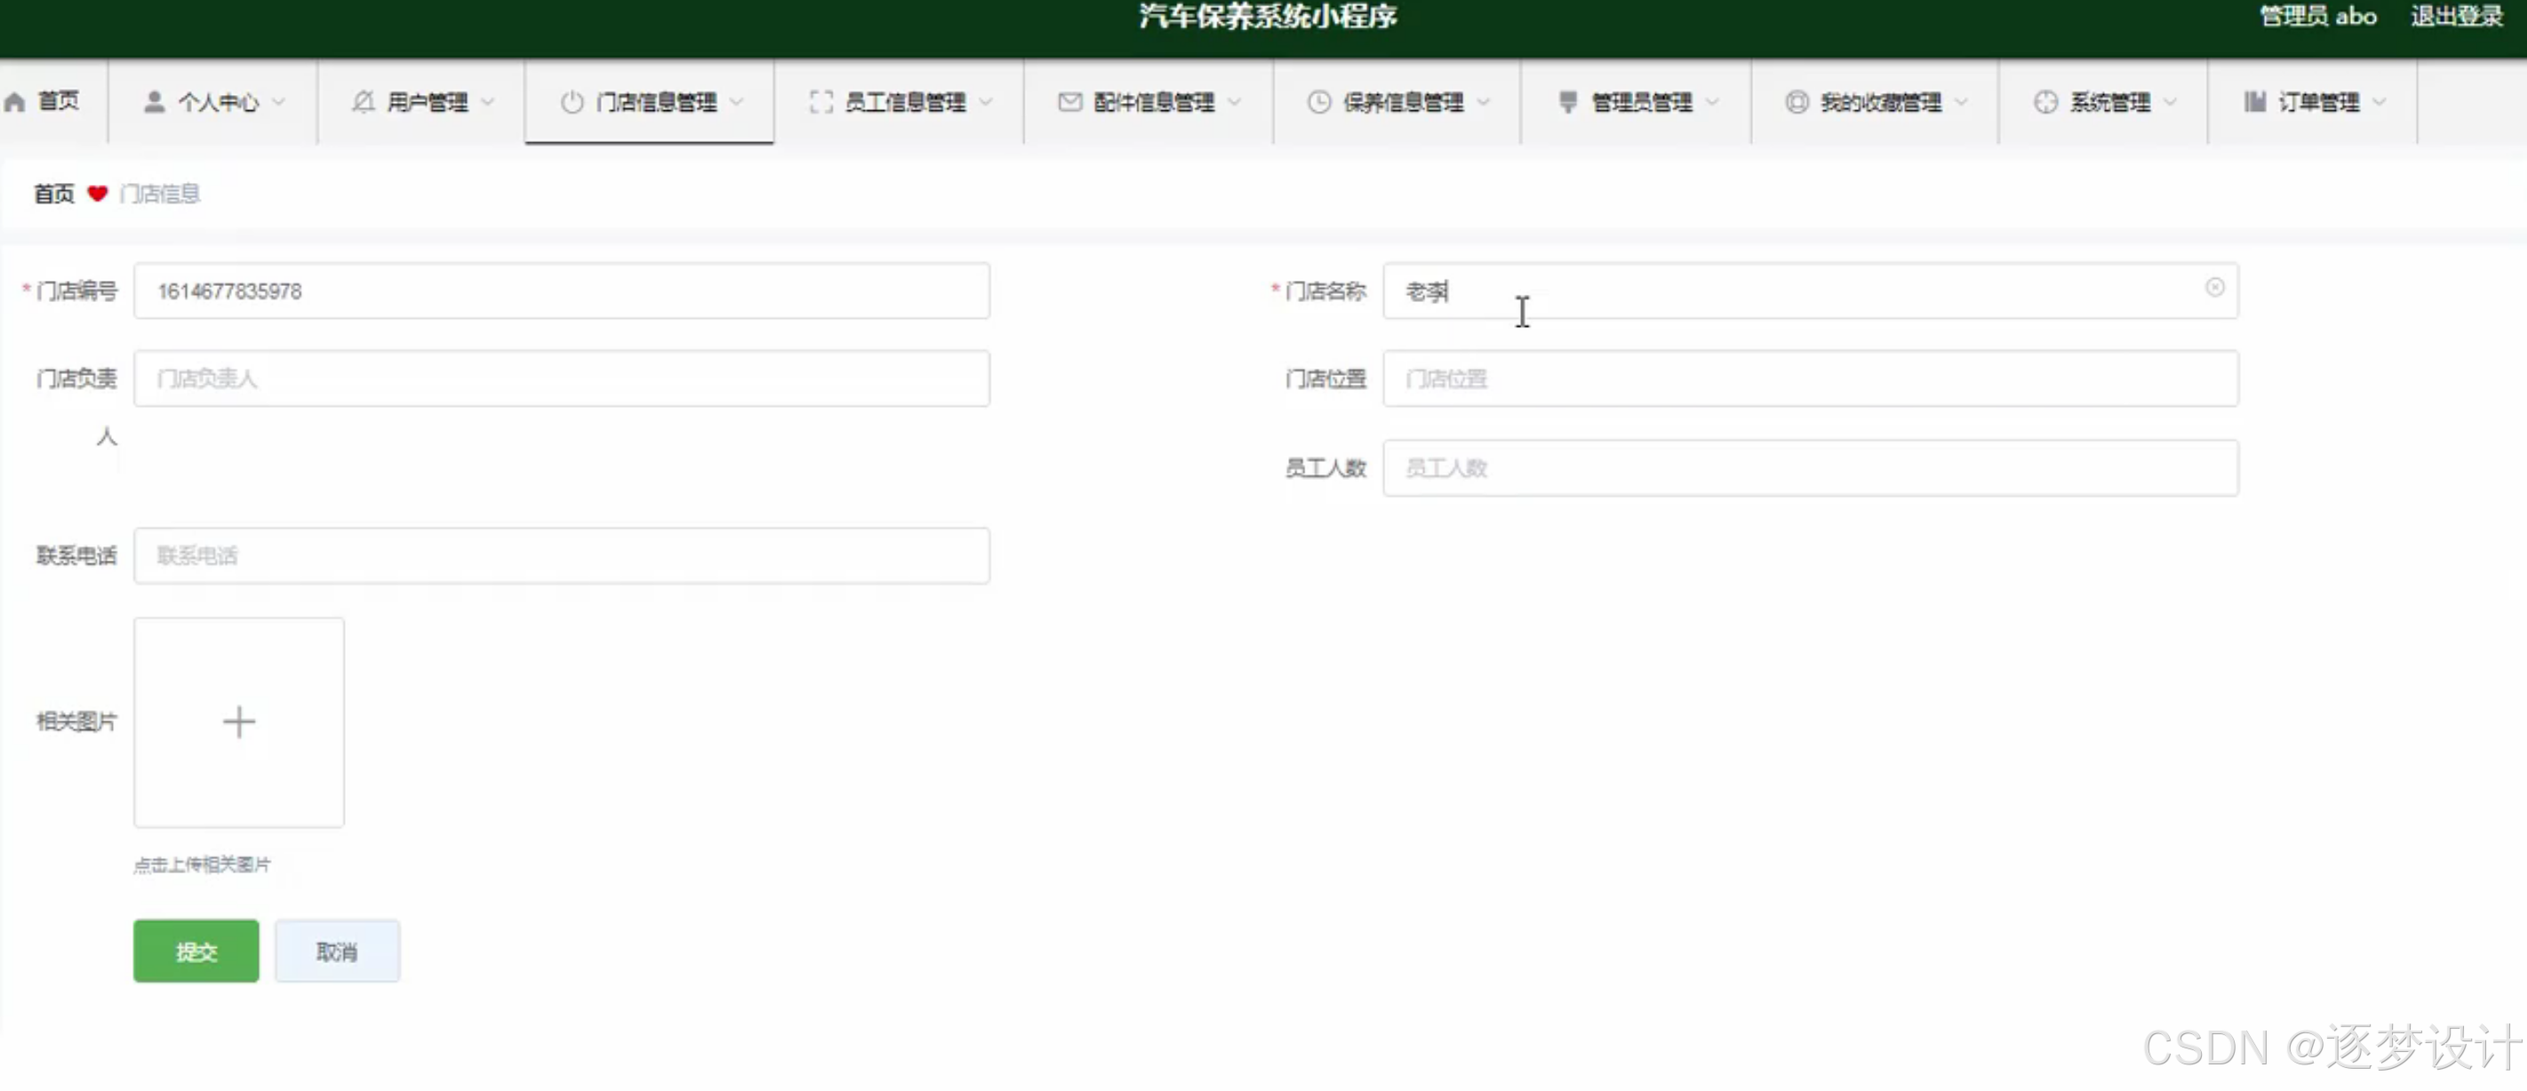Click the power icon on 门店信息管理
The width and height of the screenshot is (2527, 1091).
pyautogui.click(x=572, y=101)
